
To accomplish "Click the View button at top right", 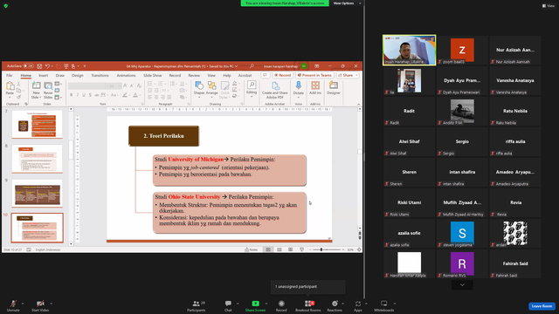I will click(x=549, y=6).
